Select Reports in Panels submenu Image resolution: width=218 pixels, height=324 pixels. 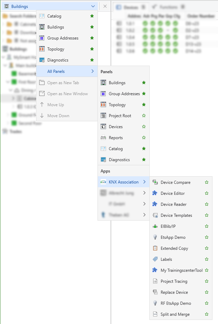[124, 138]
